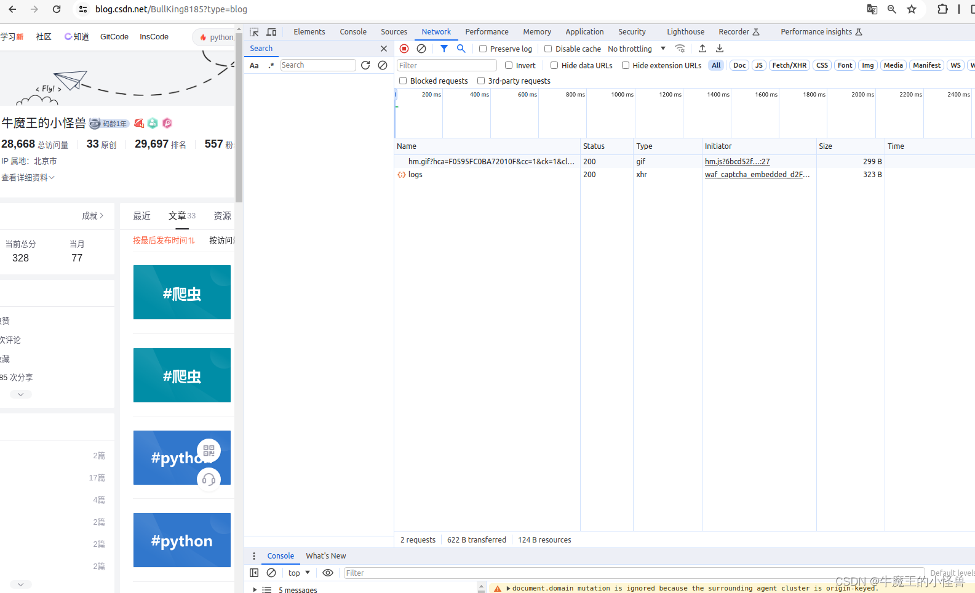
Task: Open initiator link hm.js?6bcd52f...:27
Action: click(737, 161)
